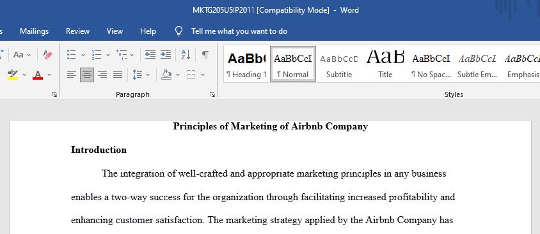Align text left
540x234 pixels.
(x=71, y=75)
